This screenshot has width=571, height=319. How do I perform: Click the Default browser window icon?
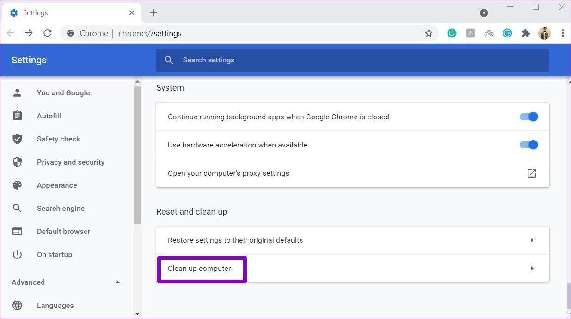(x=18, y=231)
